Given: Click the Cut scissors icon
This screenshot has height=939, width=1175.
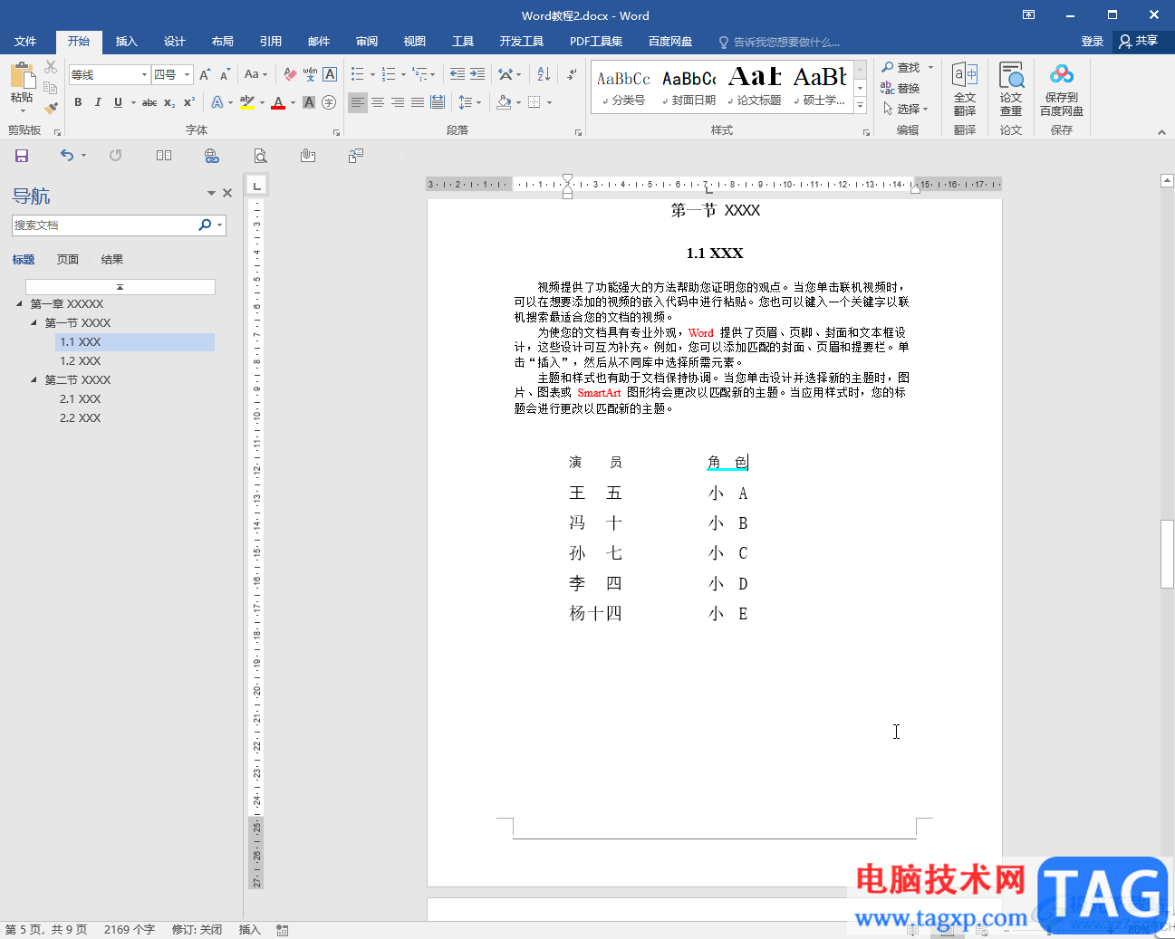Looking at the screenshot, I should click(x=51, y=67).
